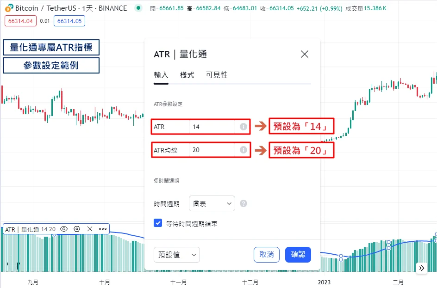Screen dimensions: 437x288
Task: Close the ATR settings dialog
Action: click(x=305, y=54)
